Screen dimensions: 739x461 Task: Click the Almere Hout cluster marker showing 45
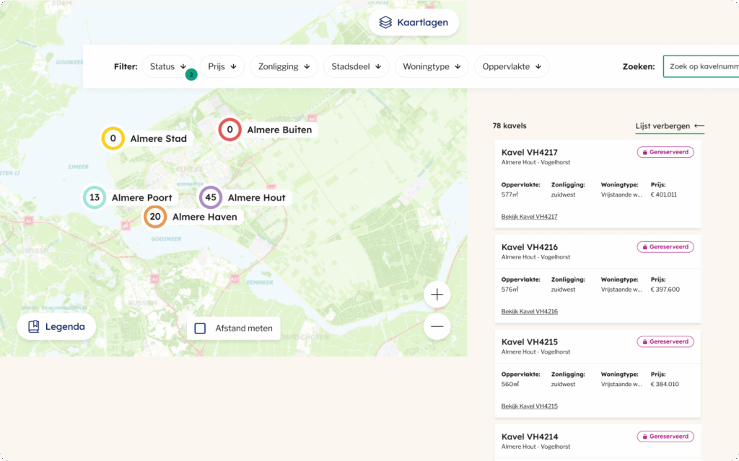tap(209, 197)
